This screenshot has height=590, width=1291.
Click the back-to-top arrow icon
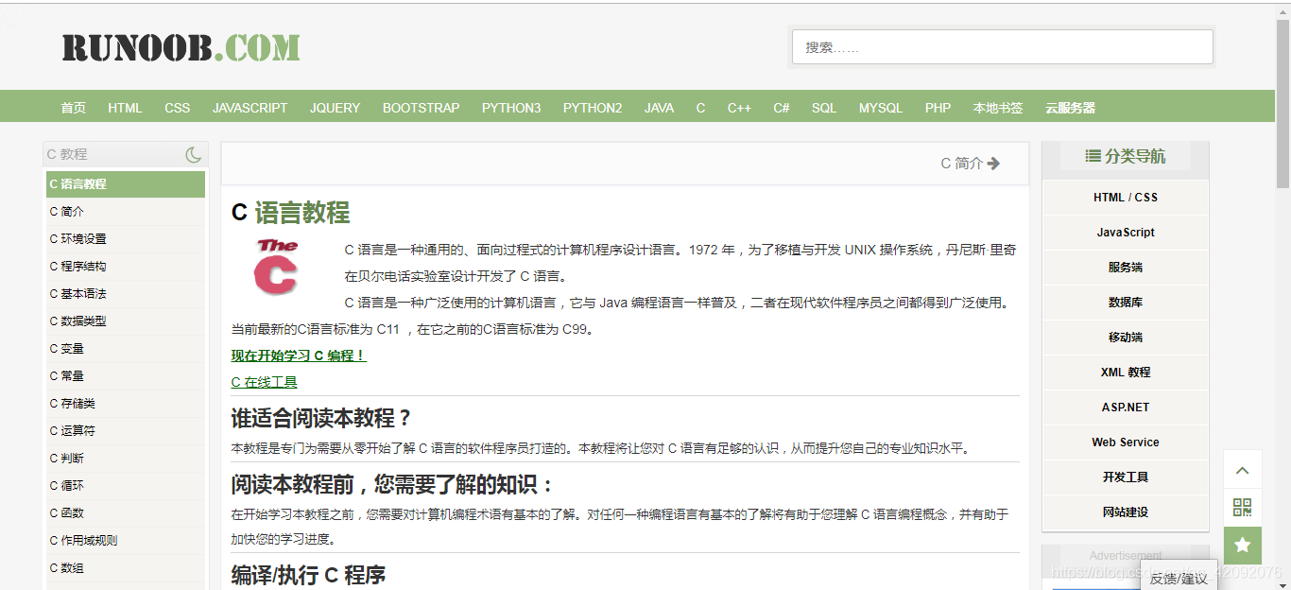pos(1242,470)
